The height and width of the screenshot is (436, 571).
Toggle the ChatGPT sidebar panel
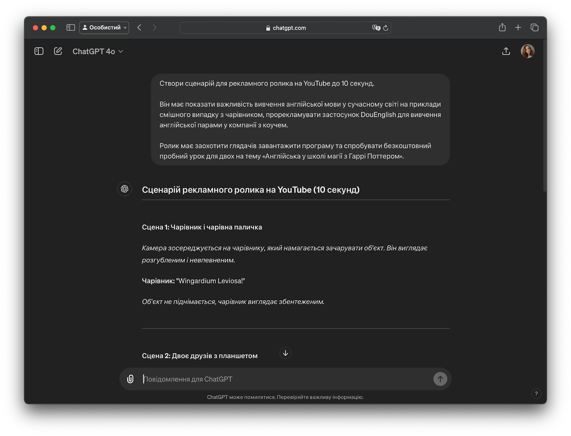[x=39, y=51]
